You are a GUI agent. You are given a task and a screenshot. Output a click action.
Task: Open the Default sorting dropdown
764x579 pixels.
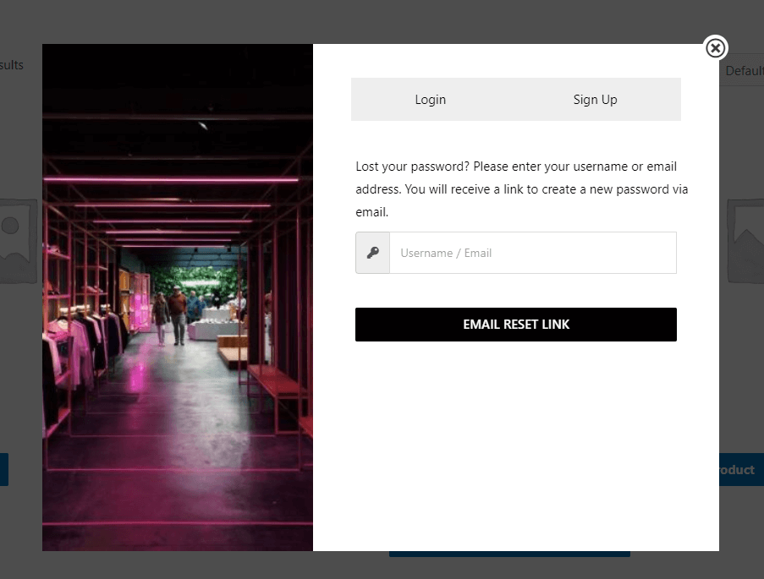click(x=745, y=70)
